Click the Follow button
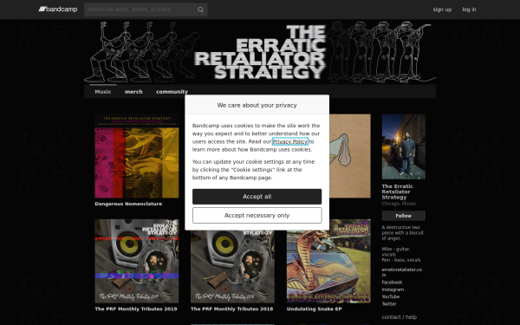 (404, 216)
